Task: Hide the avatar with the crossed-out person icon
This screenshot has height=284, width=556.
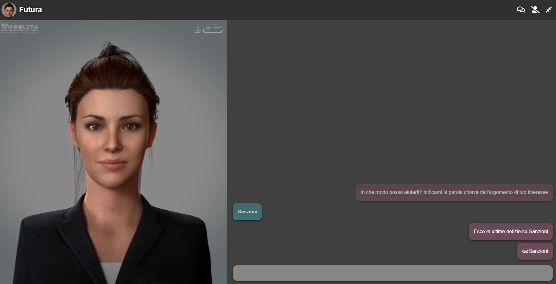Action: point(535,10)
